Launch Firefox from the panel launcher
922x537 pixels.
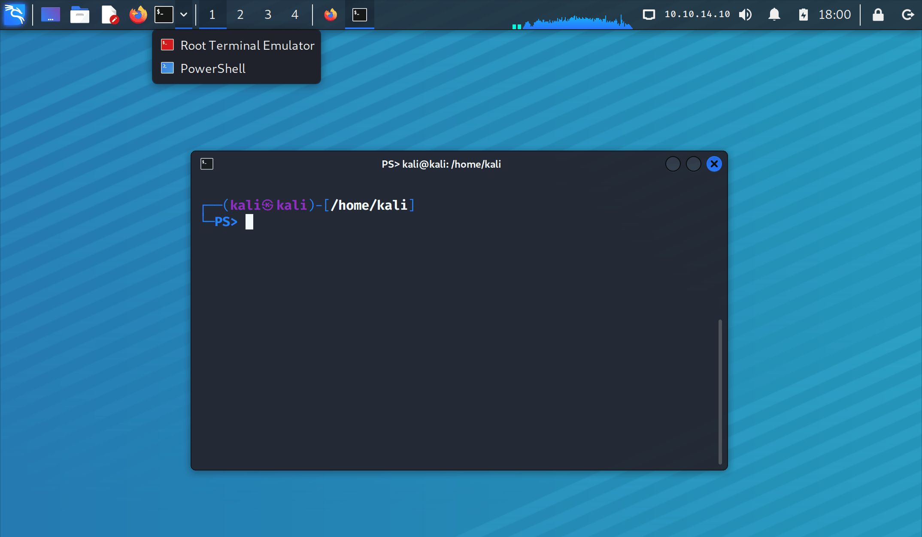(x=138, y=15)
